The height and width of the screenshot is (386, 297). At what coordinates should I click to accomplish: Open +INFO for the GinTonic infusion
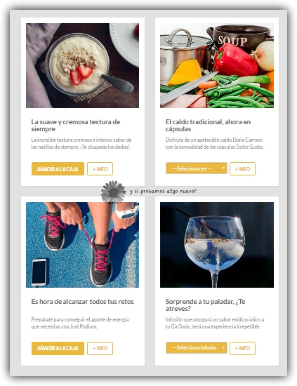[x=242, y=348]
